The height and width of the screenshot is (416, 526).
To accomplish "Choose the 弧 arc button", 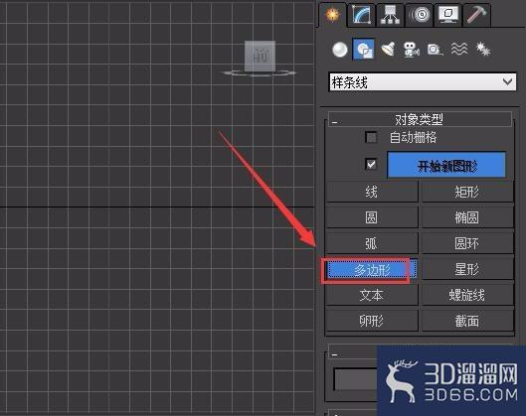I will (x=372, y=243).
